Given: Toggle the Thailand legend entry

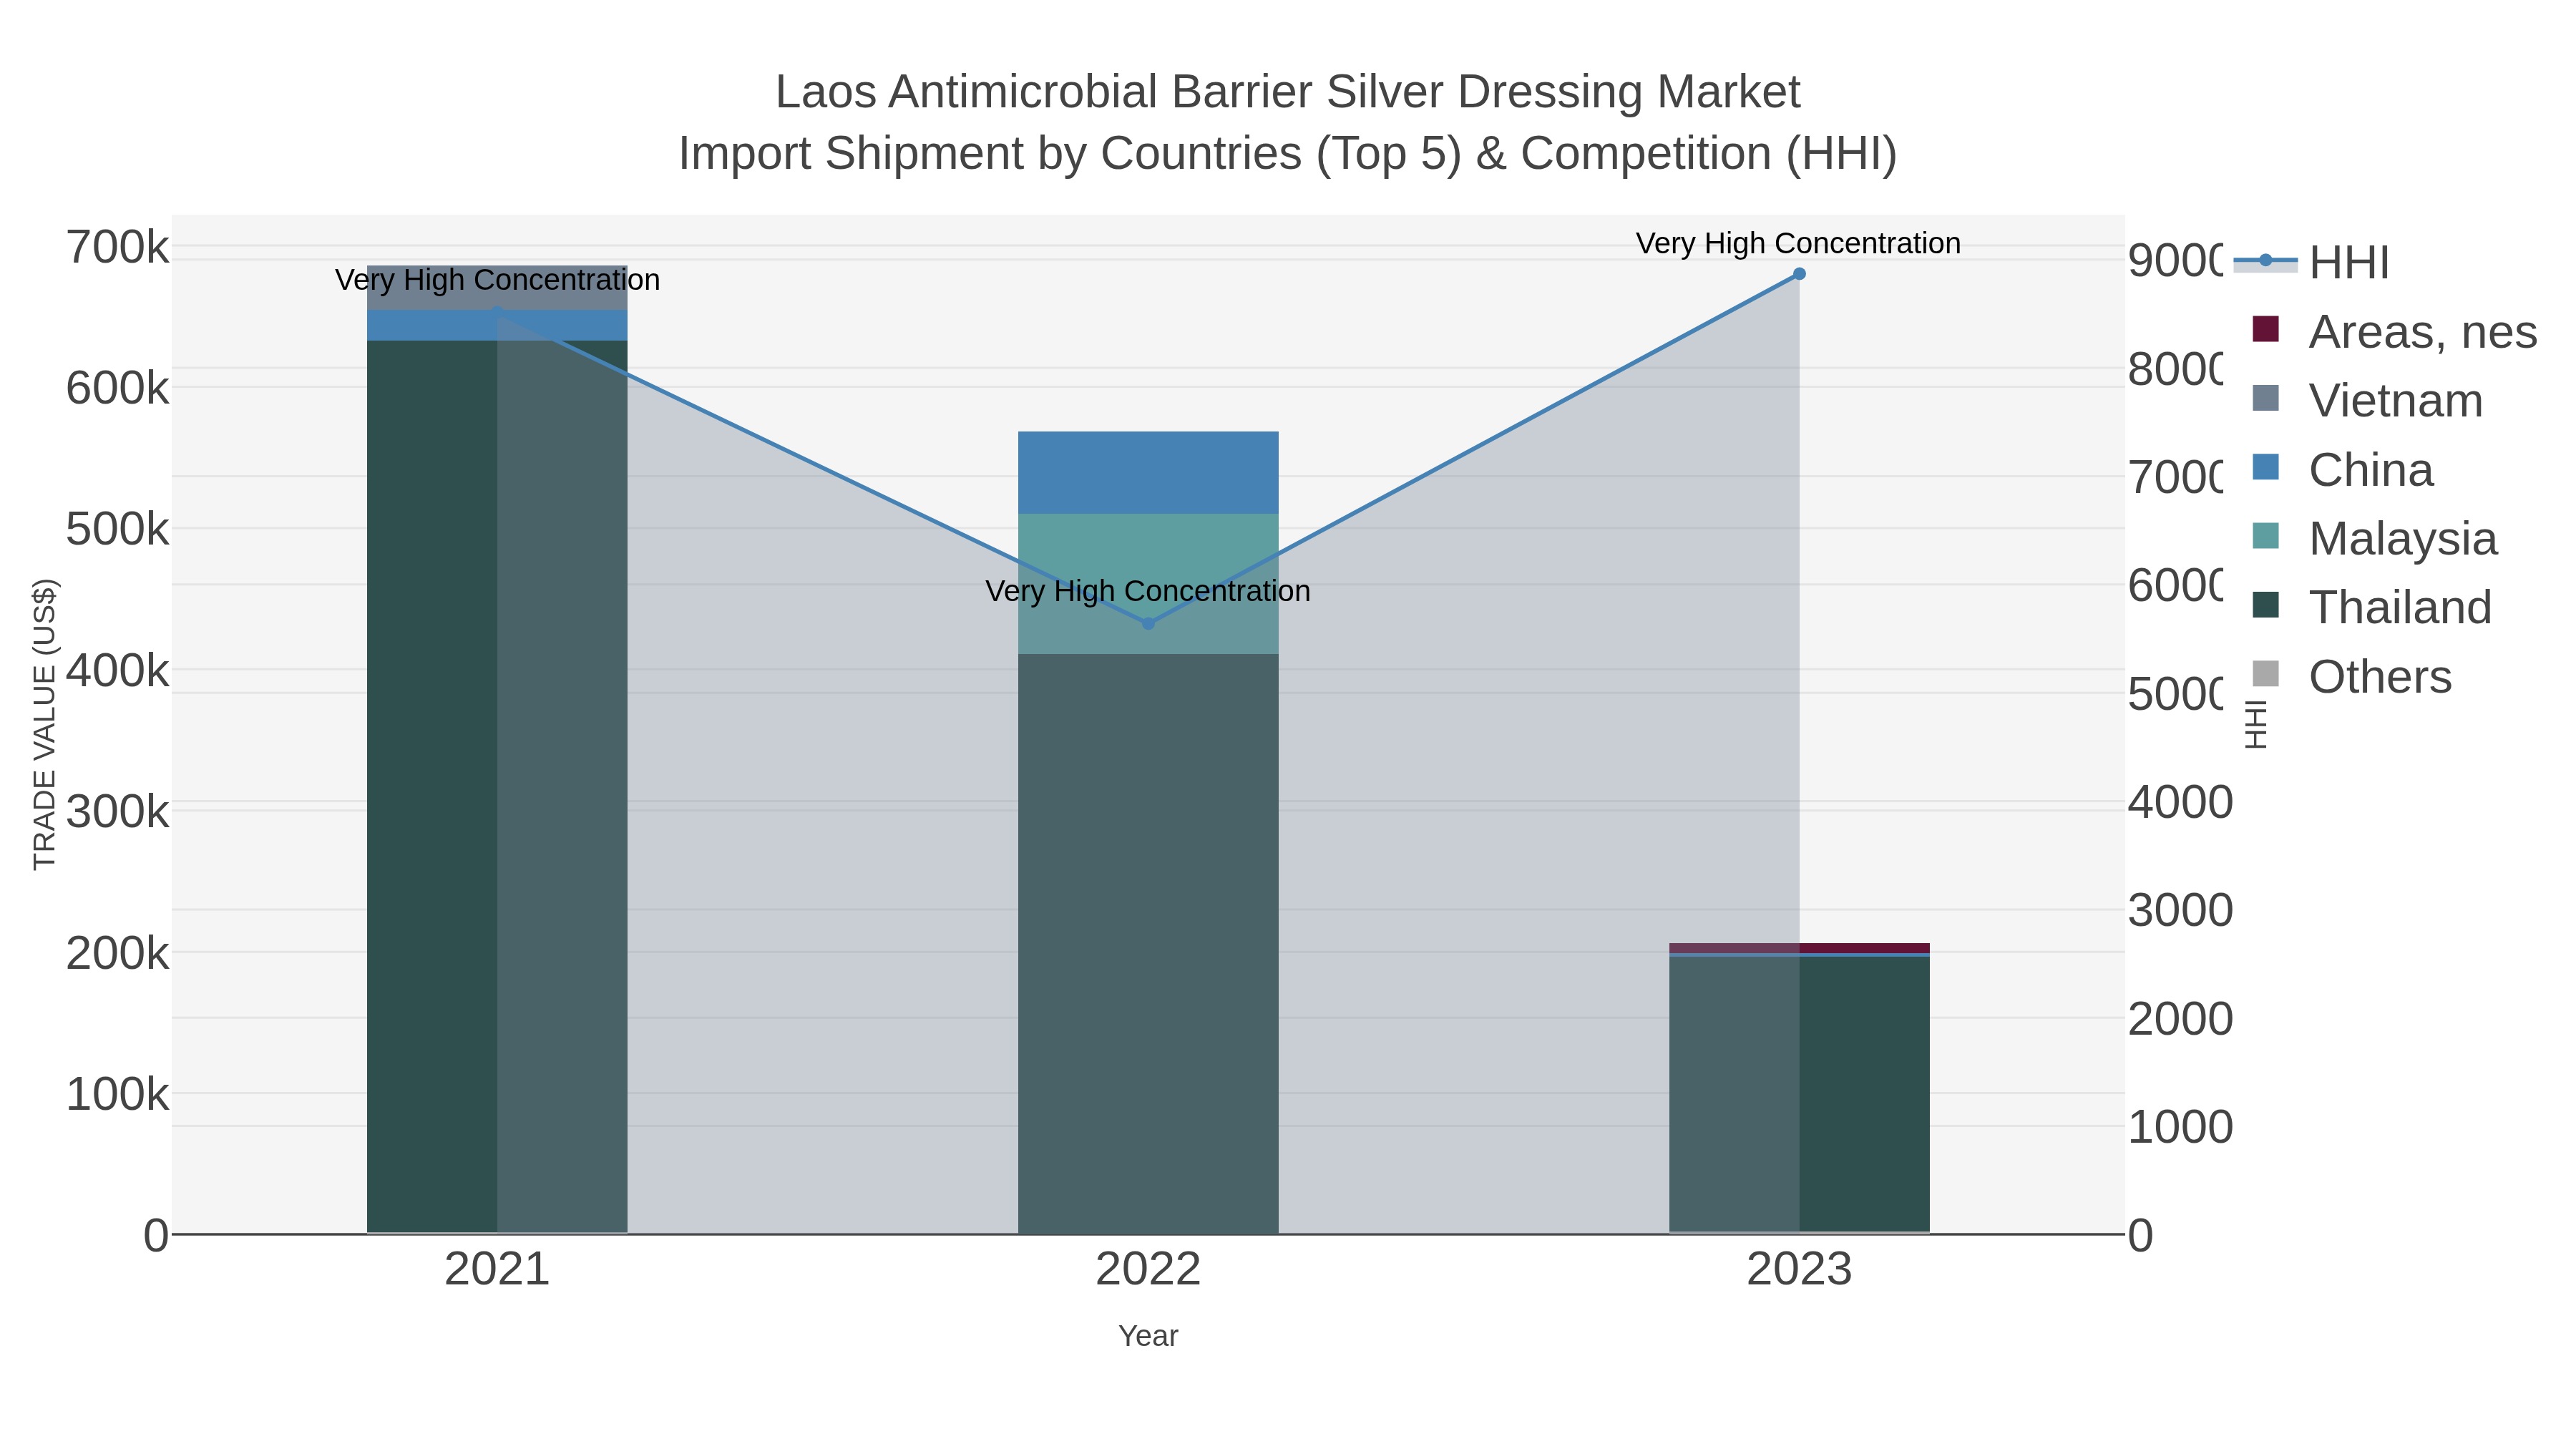Looking at the screenshot, I should (x=2371, y=607).
